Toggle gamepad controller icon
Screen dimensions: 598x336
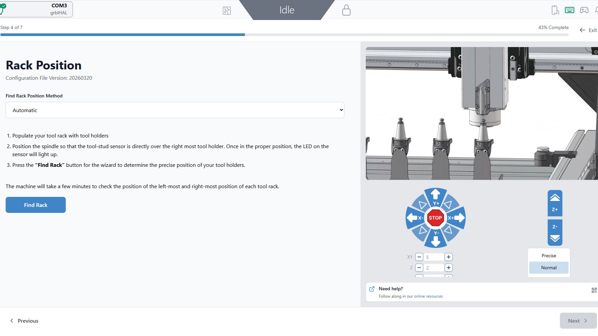tap(584, 10)
